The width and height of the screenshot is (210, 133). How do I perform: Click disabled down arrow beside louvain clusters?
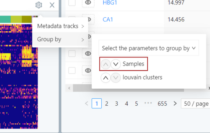tap(116, 78)
